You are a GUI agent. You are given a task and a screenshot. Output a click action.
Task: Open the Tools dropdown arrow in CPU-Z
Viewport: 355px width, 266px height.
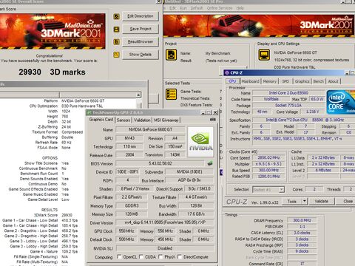pos(305,201)
